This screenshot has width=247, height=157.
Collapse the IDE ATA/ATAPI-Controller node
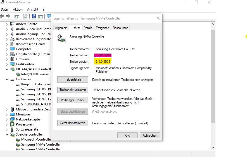[x=7, y=69]
